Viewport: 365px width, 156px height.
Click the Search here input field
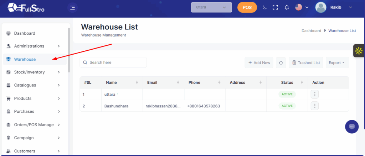[x=113, y=62]
